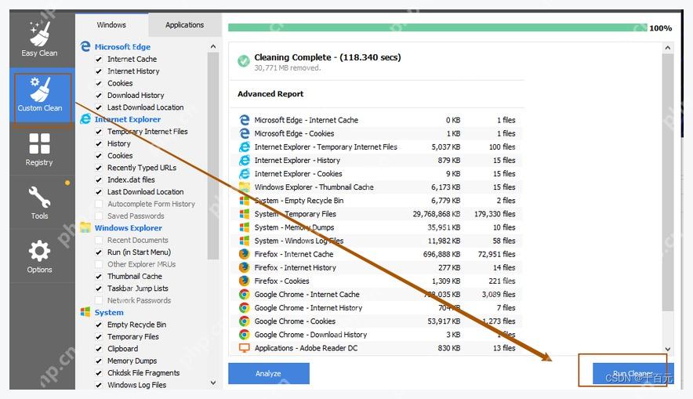The image size is (693, 399).
Task: Click the Run Cleaner button
Action: tap(633, 373)
